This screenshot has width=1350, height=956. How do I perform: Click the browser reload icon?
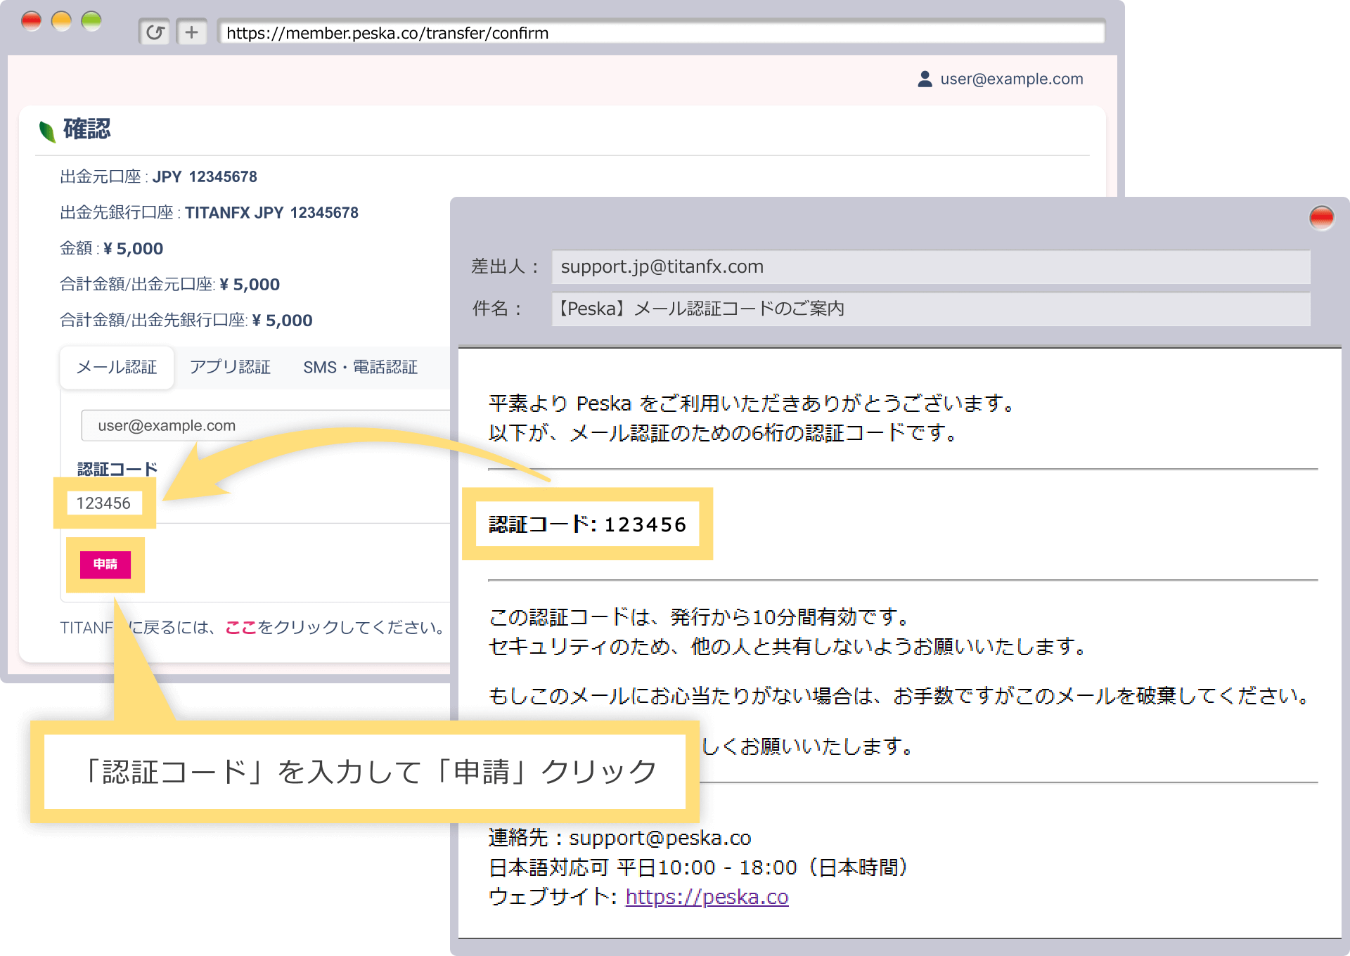154,32
